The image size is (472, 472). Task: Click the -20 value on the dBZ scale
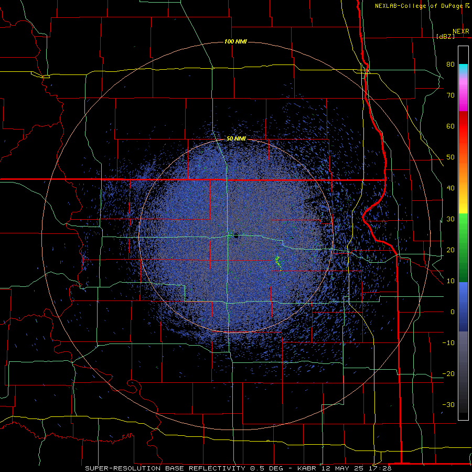pyautogui.click(x=448, y=374)
